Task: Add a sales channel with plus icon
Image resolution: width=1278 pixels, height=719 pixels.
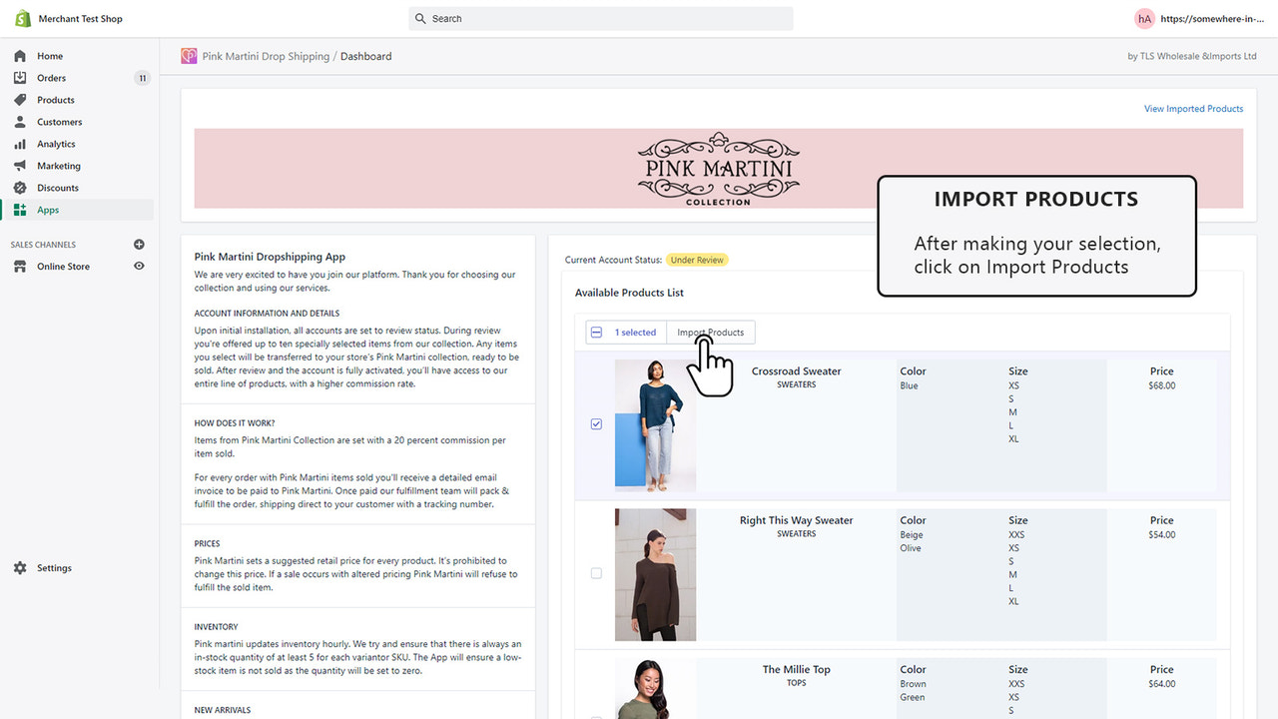Action: click(139, 244)
